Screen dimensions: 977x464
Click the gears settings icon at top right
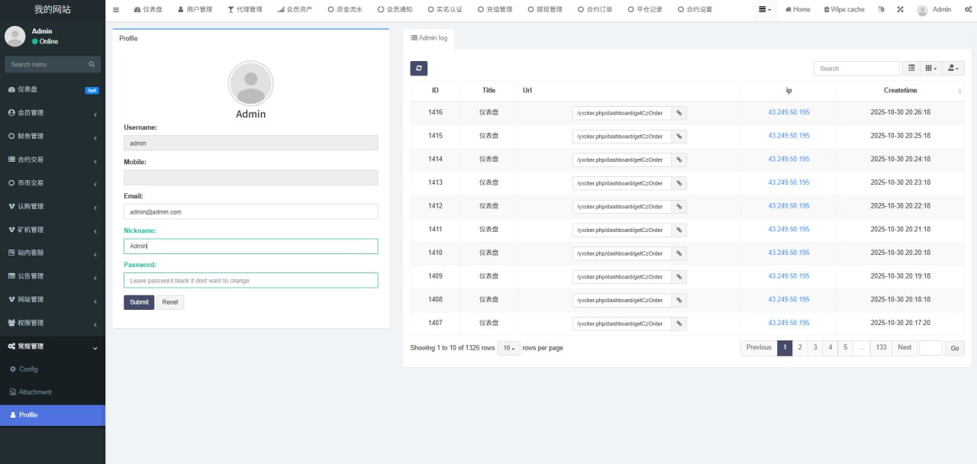pyautogui.click(x=966, y=10)
